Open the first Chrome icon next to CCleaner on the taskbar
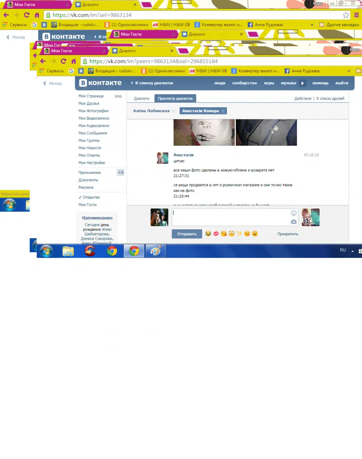This screenshot has width=362, height=459. click(112, 251)
